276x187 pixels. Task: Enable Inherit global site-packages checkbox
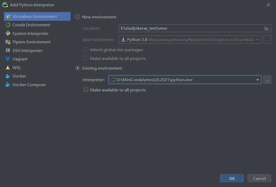[86, 50]
